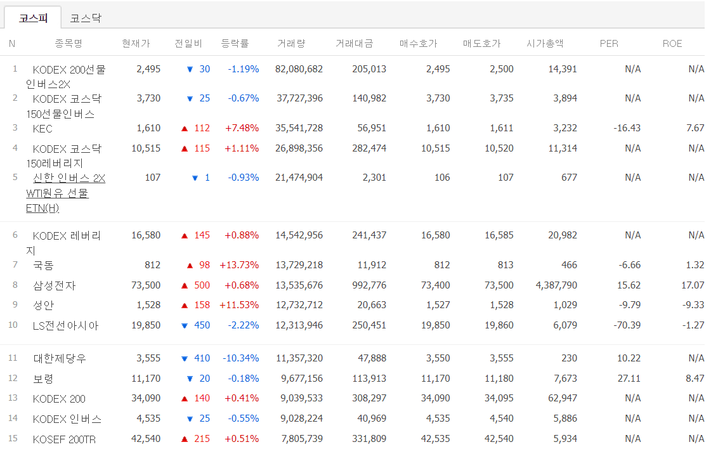Click KOSEF 200TR's red up arrow
The width and height of the screenshot is (711, 454).
(185, 439)
